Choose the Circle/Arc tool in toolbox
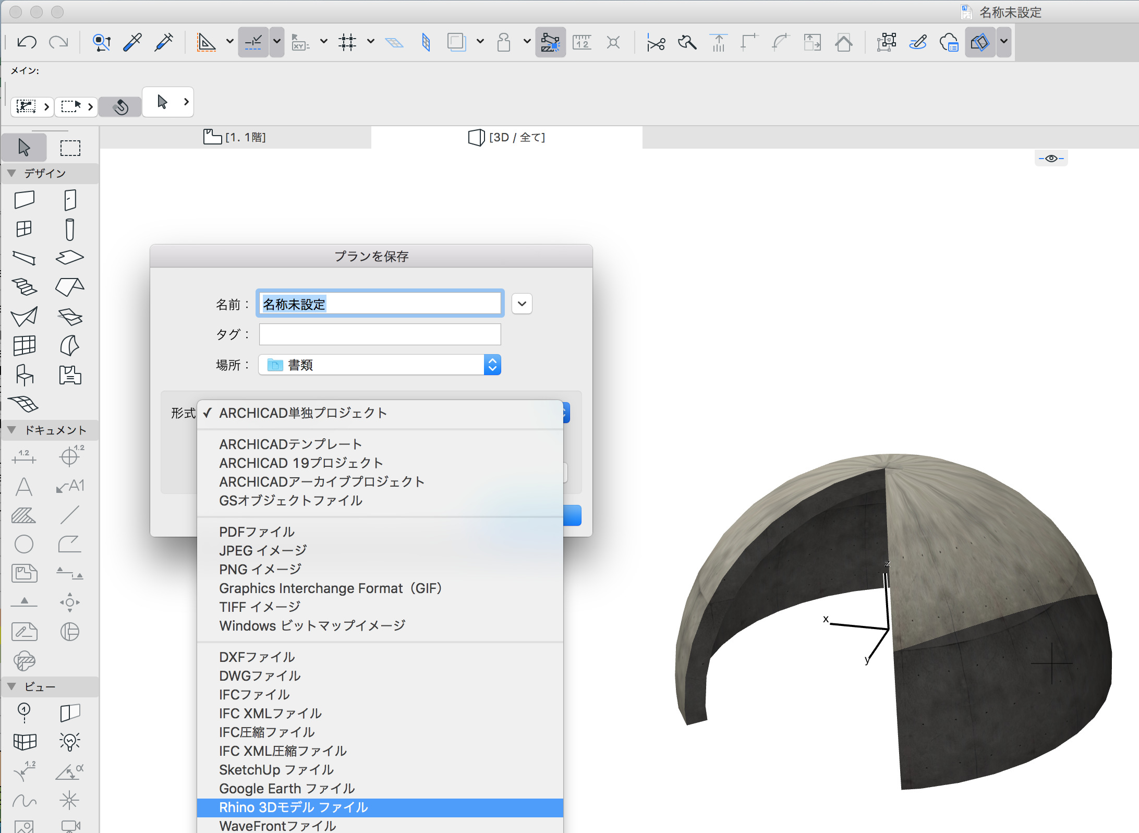 (x=23, y=544)
